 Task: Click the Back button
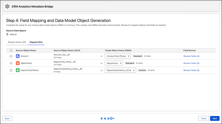[7, 118]
